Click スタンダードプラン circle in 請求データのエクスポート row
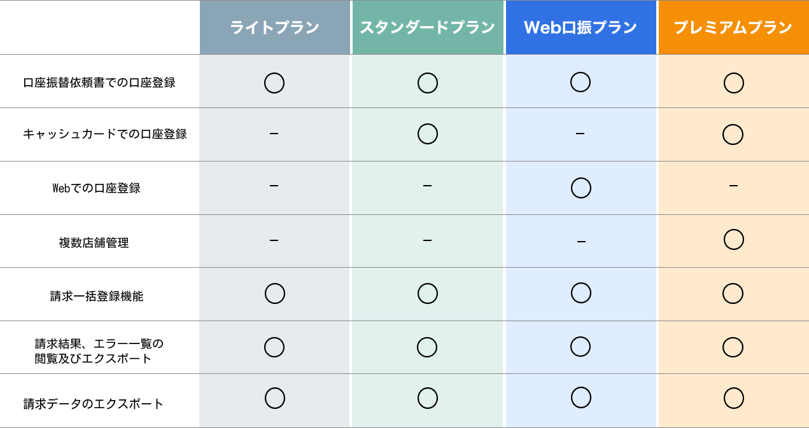Image resolution: width=809 pixels, height=428 pixels. coord(427,398)
